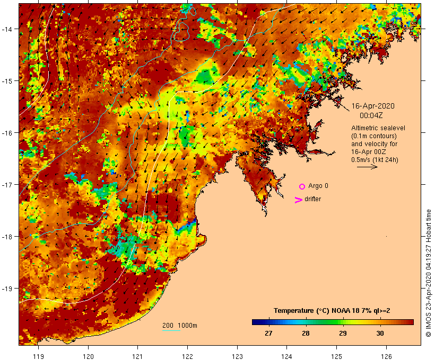Click the longitude axis label 126
Image resolution: width=435 pixels, height=360 pixels.
pyautogui.click(x=386, y=356)
